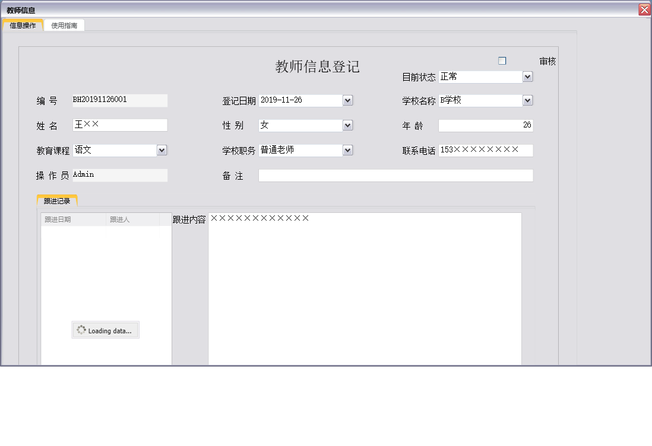
Task: Select the 年龄 age field
Action: pyautogui.click(x=485, y=125)
